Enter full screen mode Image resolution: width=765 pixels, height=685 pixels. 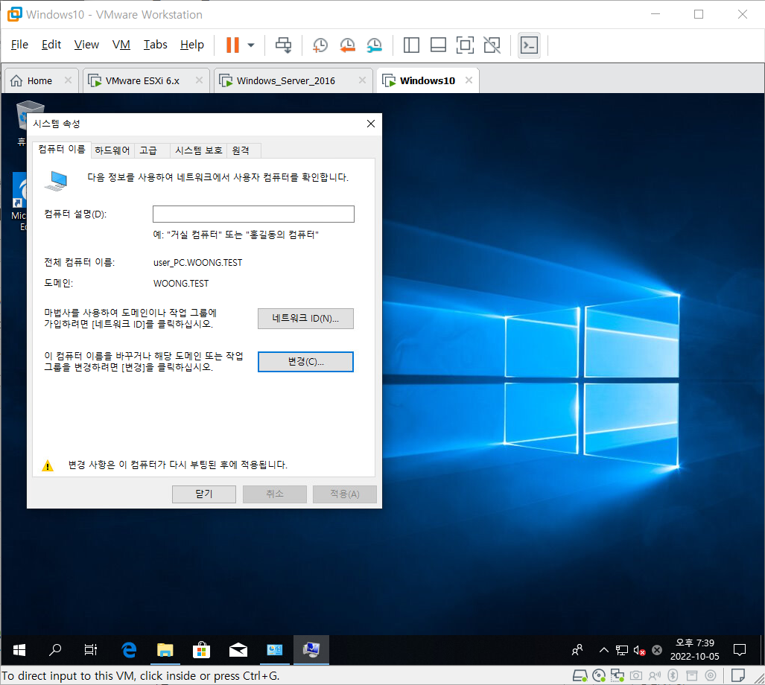(x=465, y=45)
